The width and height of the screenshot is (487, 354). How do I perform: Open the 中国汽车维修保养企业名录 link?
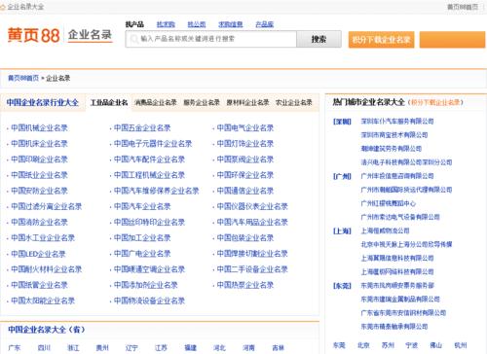(157, 191)
